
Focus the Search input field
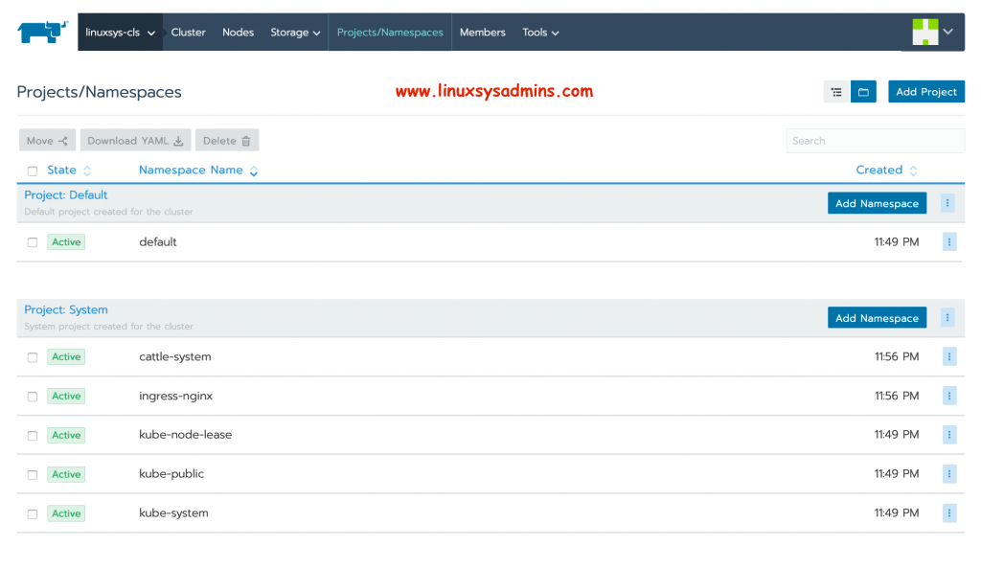coord(876,141)
